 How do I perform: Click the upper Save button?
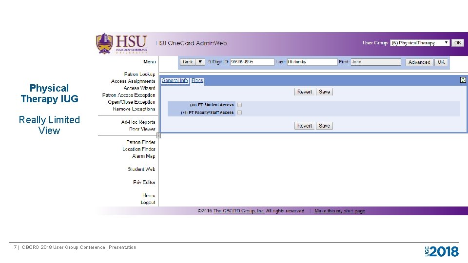pos(325,92)
